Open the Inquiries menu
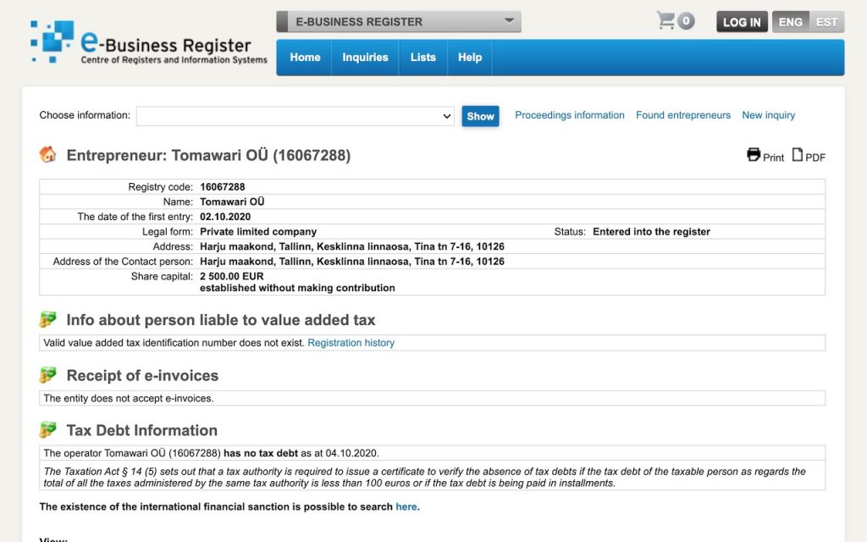 [x=365, y=58]
